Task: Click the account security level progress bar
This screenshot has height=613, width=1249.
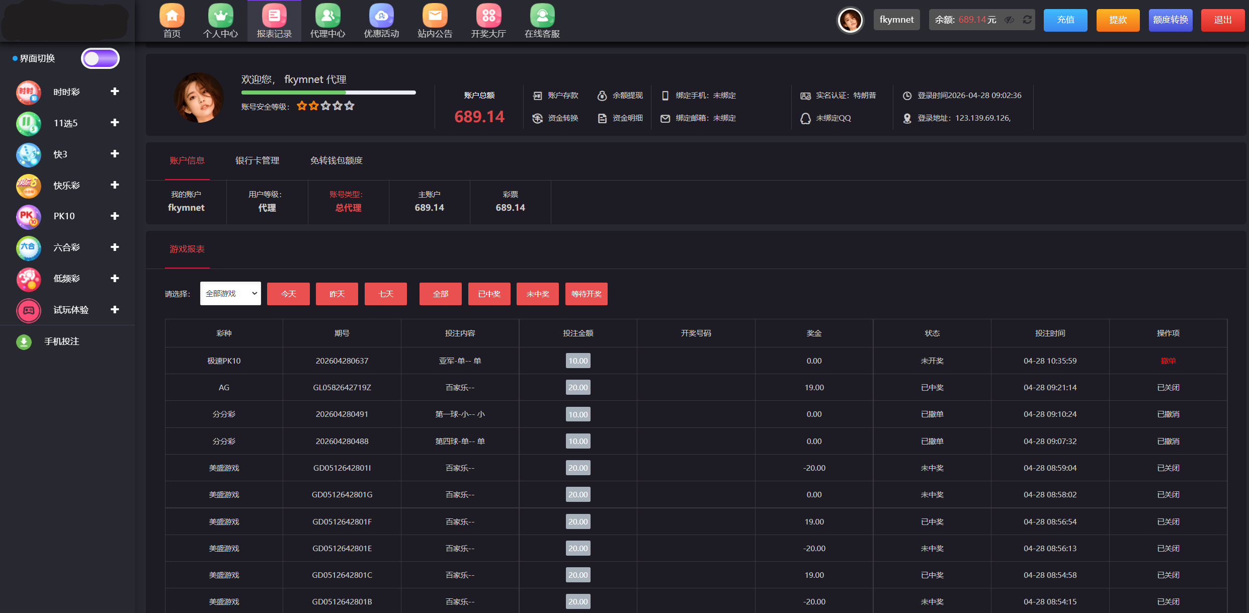Action: (328, 93)
